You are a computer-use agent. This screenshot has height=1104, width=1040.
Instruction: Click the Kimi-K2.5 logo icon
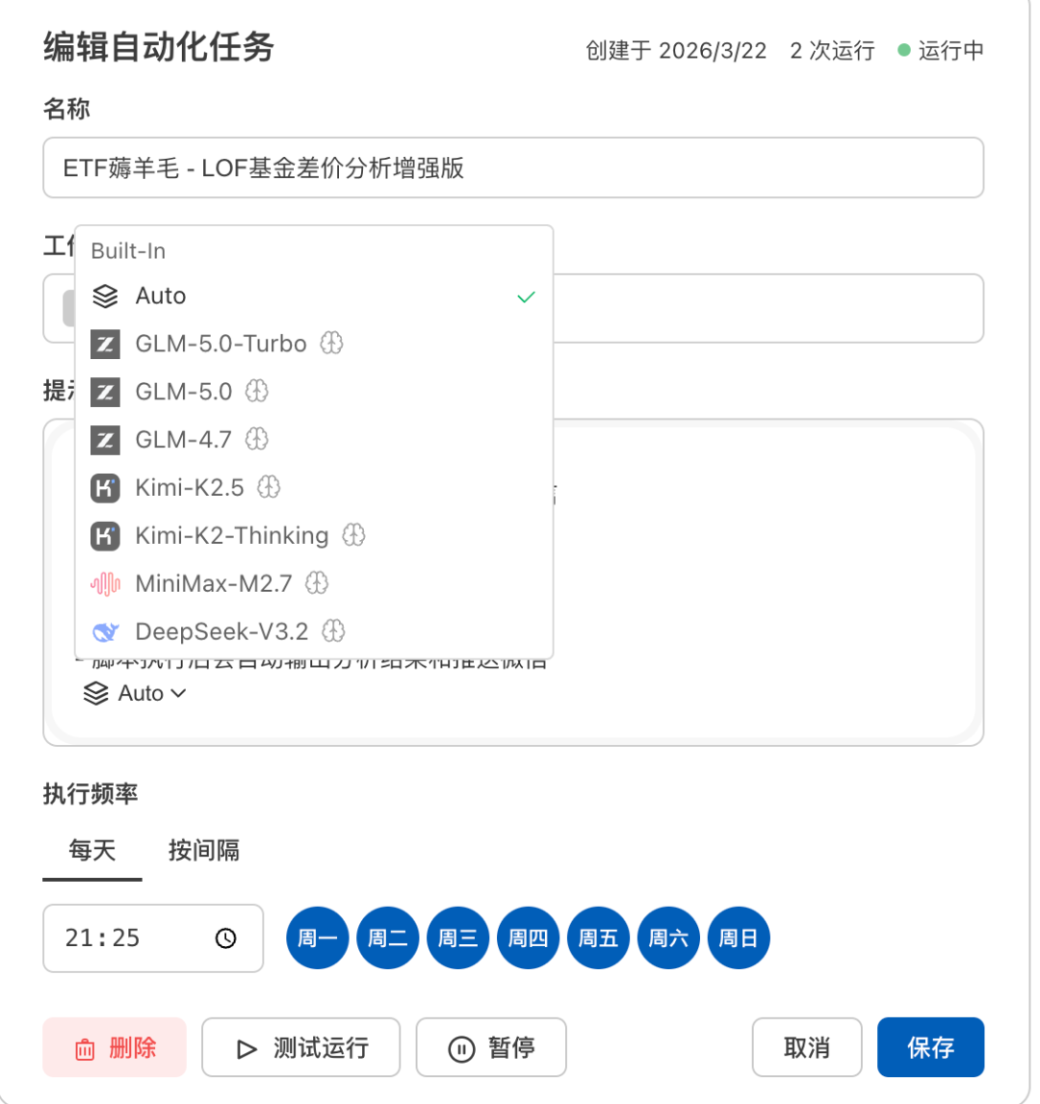[x=105, y=488]
